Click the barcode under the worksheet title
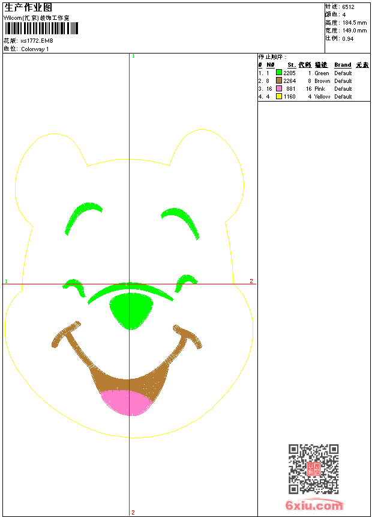The width and height of the screenshot is (372, 517). 41,28
